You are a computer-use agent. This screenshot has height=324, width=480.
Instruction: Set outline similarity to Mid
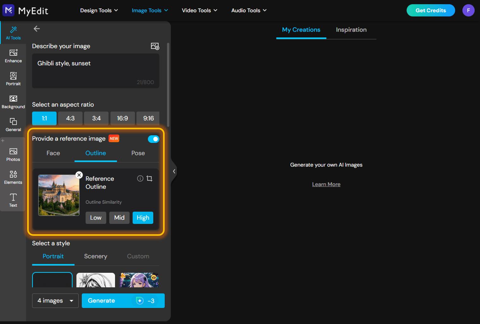(x=119, y=218)
